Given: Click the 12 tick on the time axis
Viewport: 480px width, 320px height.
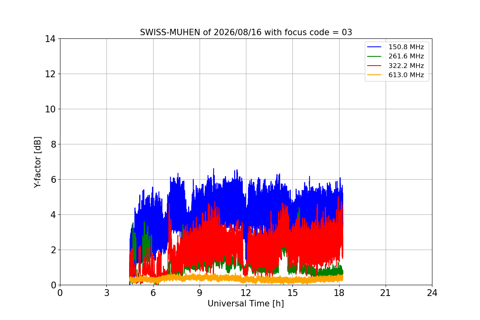Looking at the screenshot, I should (246, 293).
